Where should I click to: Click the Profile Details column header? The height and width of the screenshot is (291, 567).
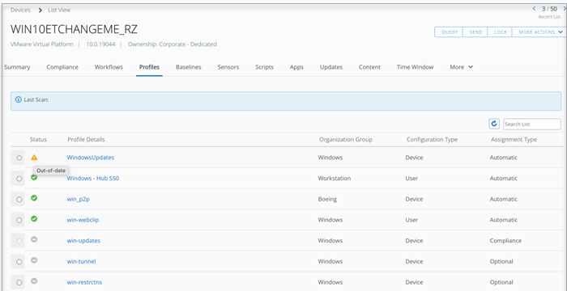tap(86, 139)
